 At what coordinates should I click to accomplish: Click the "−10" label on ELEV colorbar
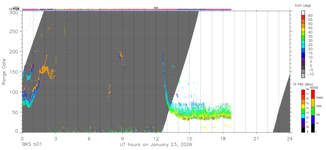click(x=310, y=74)
